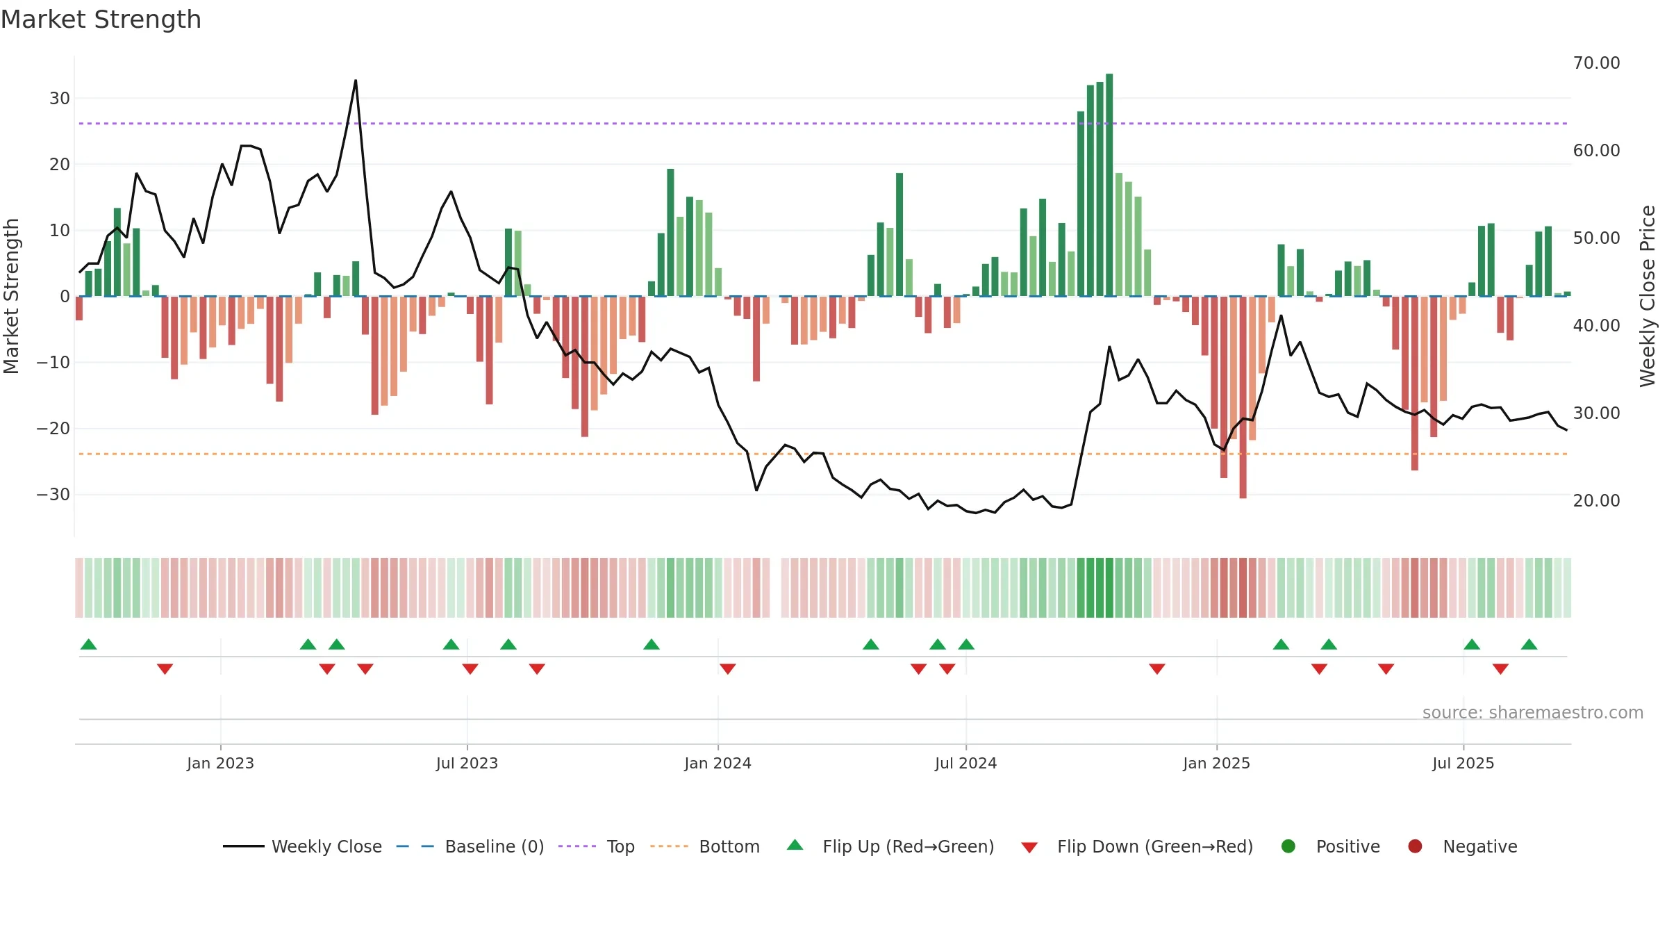
Task: Click the last red flip-down marker after Jul 2025
Action: pyautogui.click(x=1500, y=669)
